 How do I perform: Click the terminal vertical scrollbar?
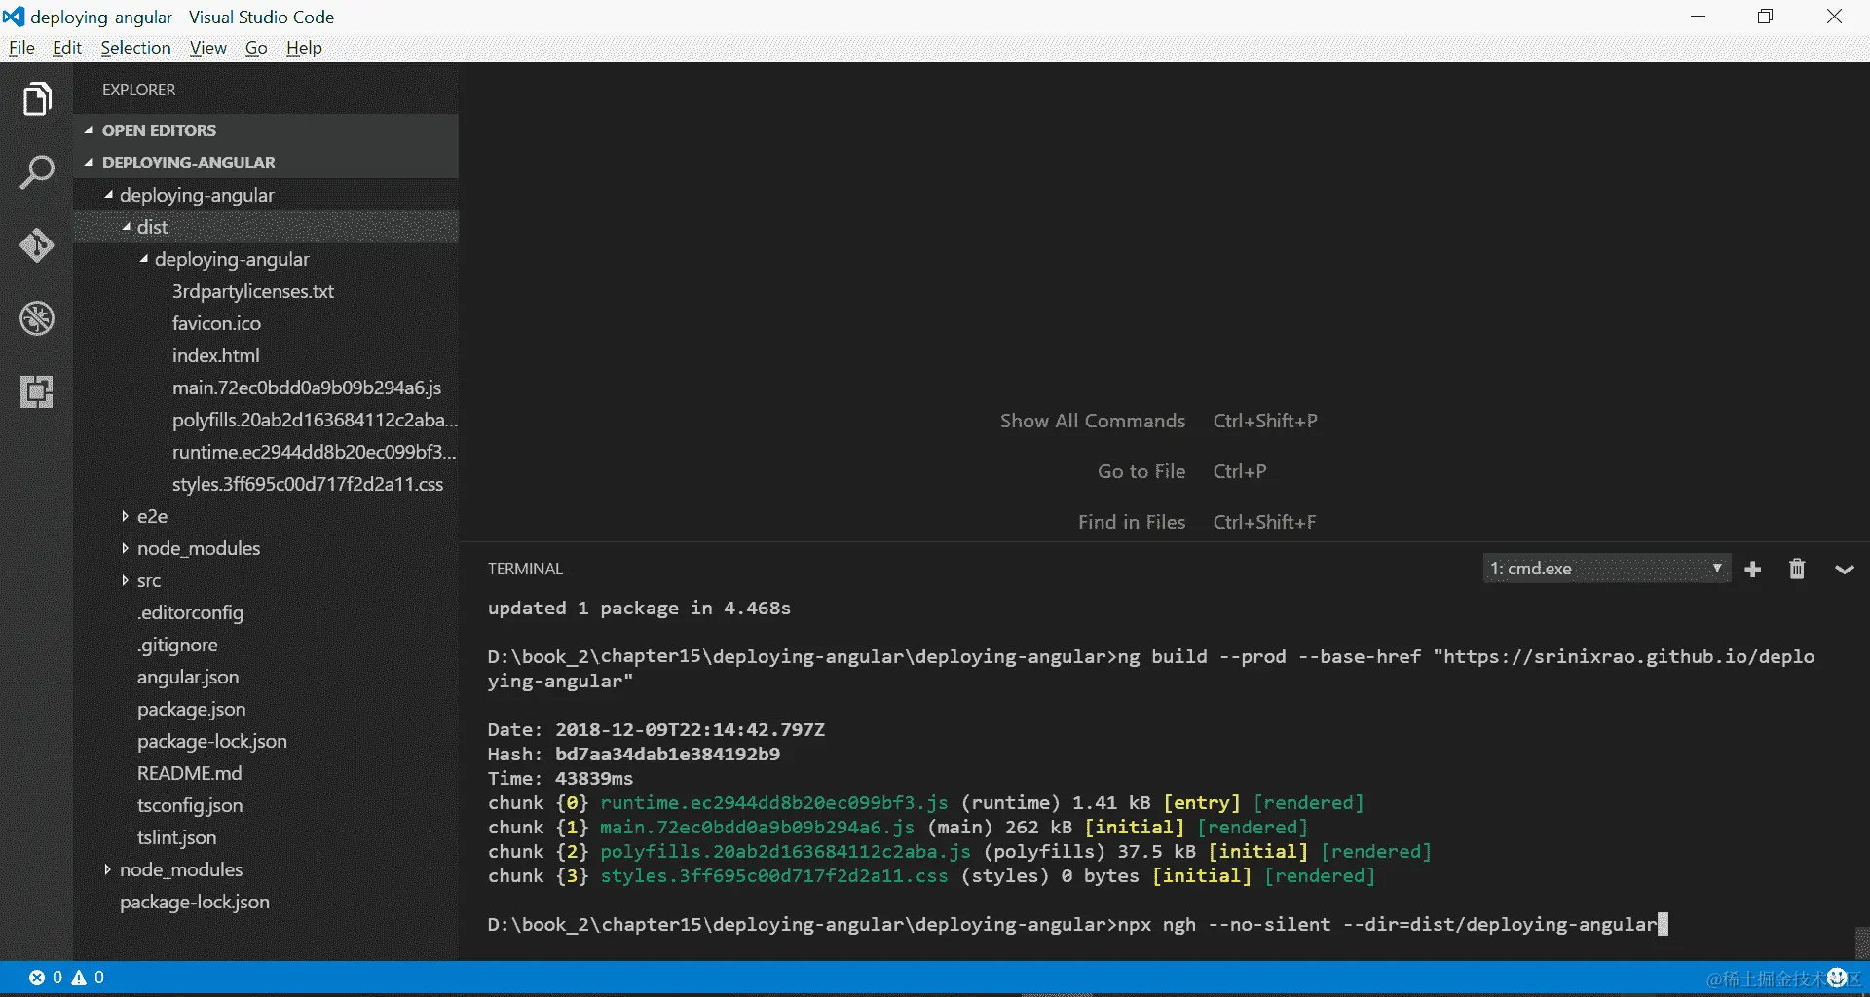click(x=1862, y=942)
